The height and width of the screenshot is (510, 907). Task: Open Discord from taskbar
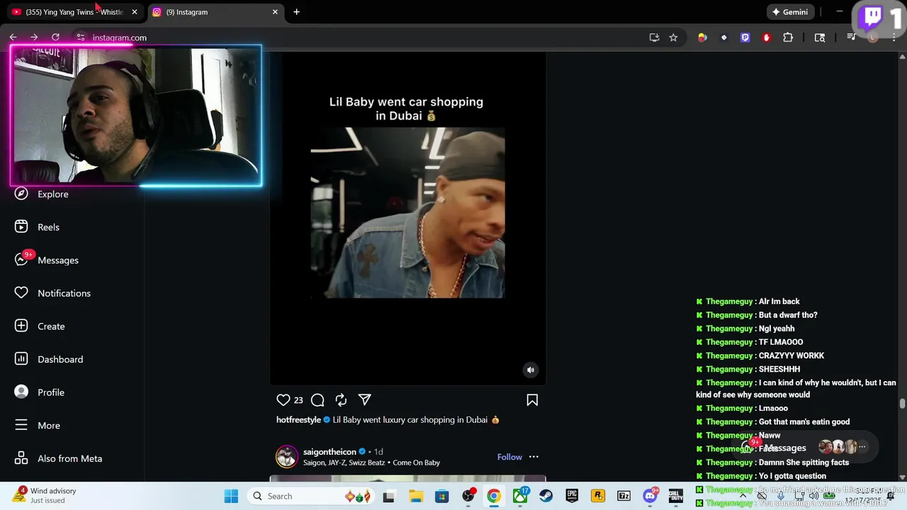coord(650,496)
